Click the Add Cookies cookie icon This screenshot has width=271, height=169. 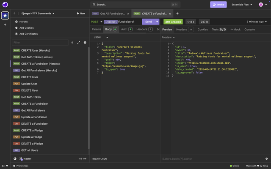[x=17, y=28]
